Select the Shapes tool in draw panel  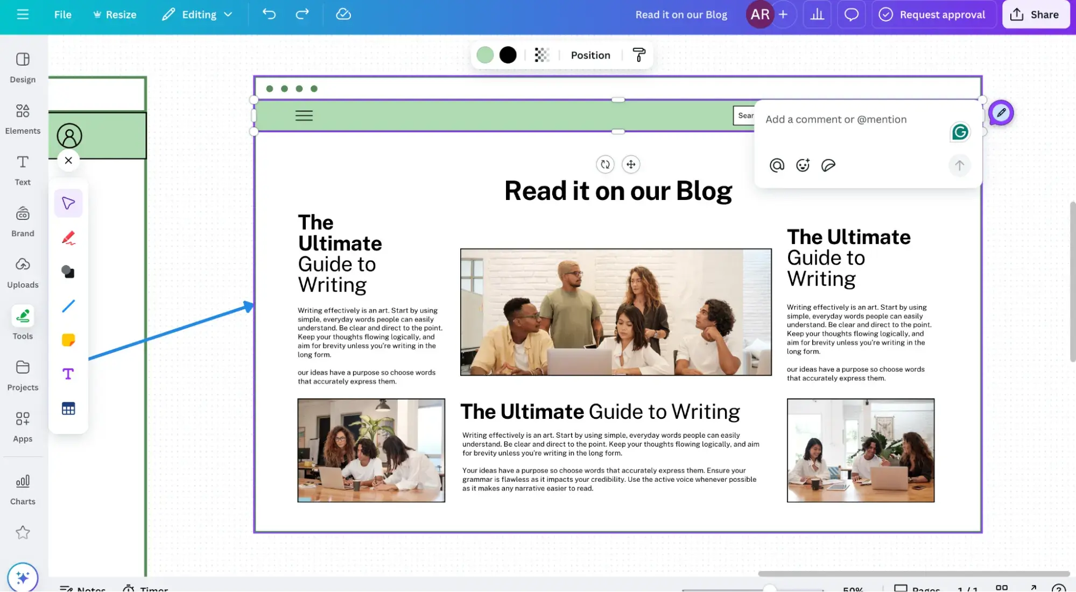click(68, 272)
